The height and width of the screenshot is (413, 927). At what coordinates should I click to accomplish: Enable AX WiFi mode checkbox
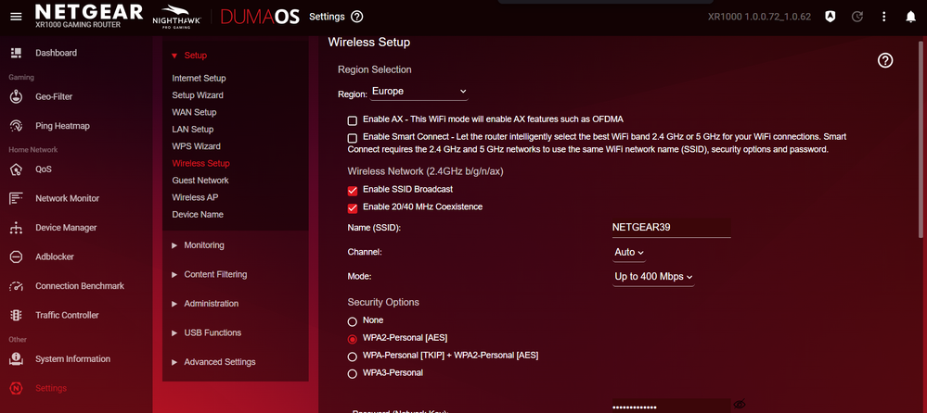(x=353, y=121)
